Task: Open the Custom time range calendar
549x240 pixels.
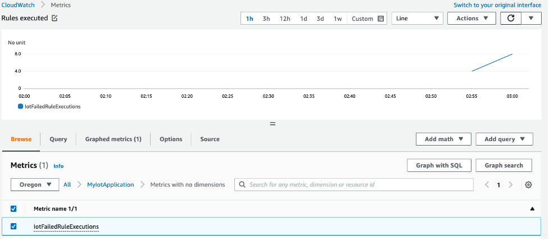Action: 367,19
